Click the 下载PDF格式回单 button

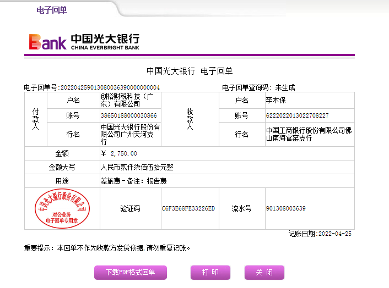[x=131, y=273]
